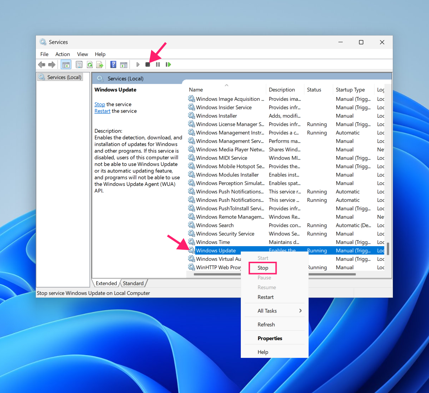Screen dimensions: 429x393
Task: Click gear icon beside Windows Insider Service
Action: click(191, 107)
